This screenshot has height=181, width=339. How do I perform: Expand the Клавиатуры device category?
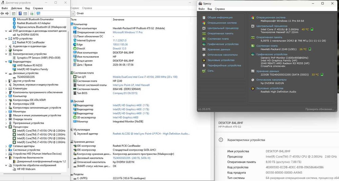tap(6, 88)
